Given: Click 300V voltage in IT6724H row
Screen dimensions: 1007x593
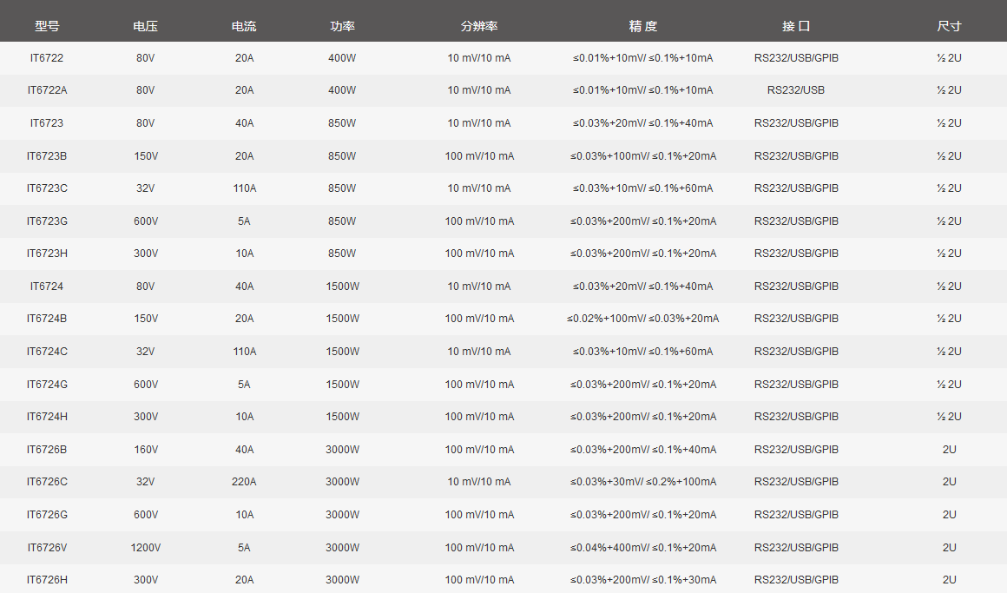Looking at the screenshot, I should tap(146, 417).
